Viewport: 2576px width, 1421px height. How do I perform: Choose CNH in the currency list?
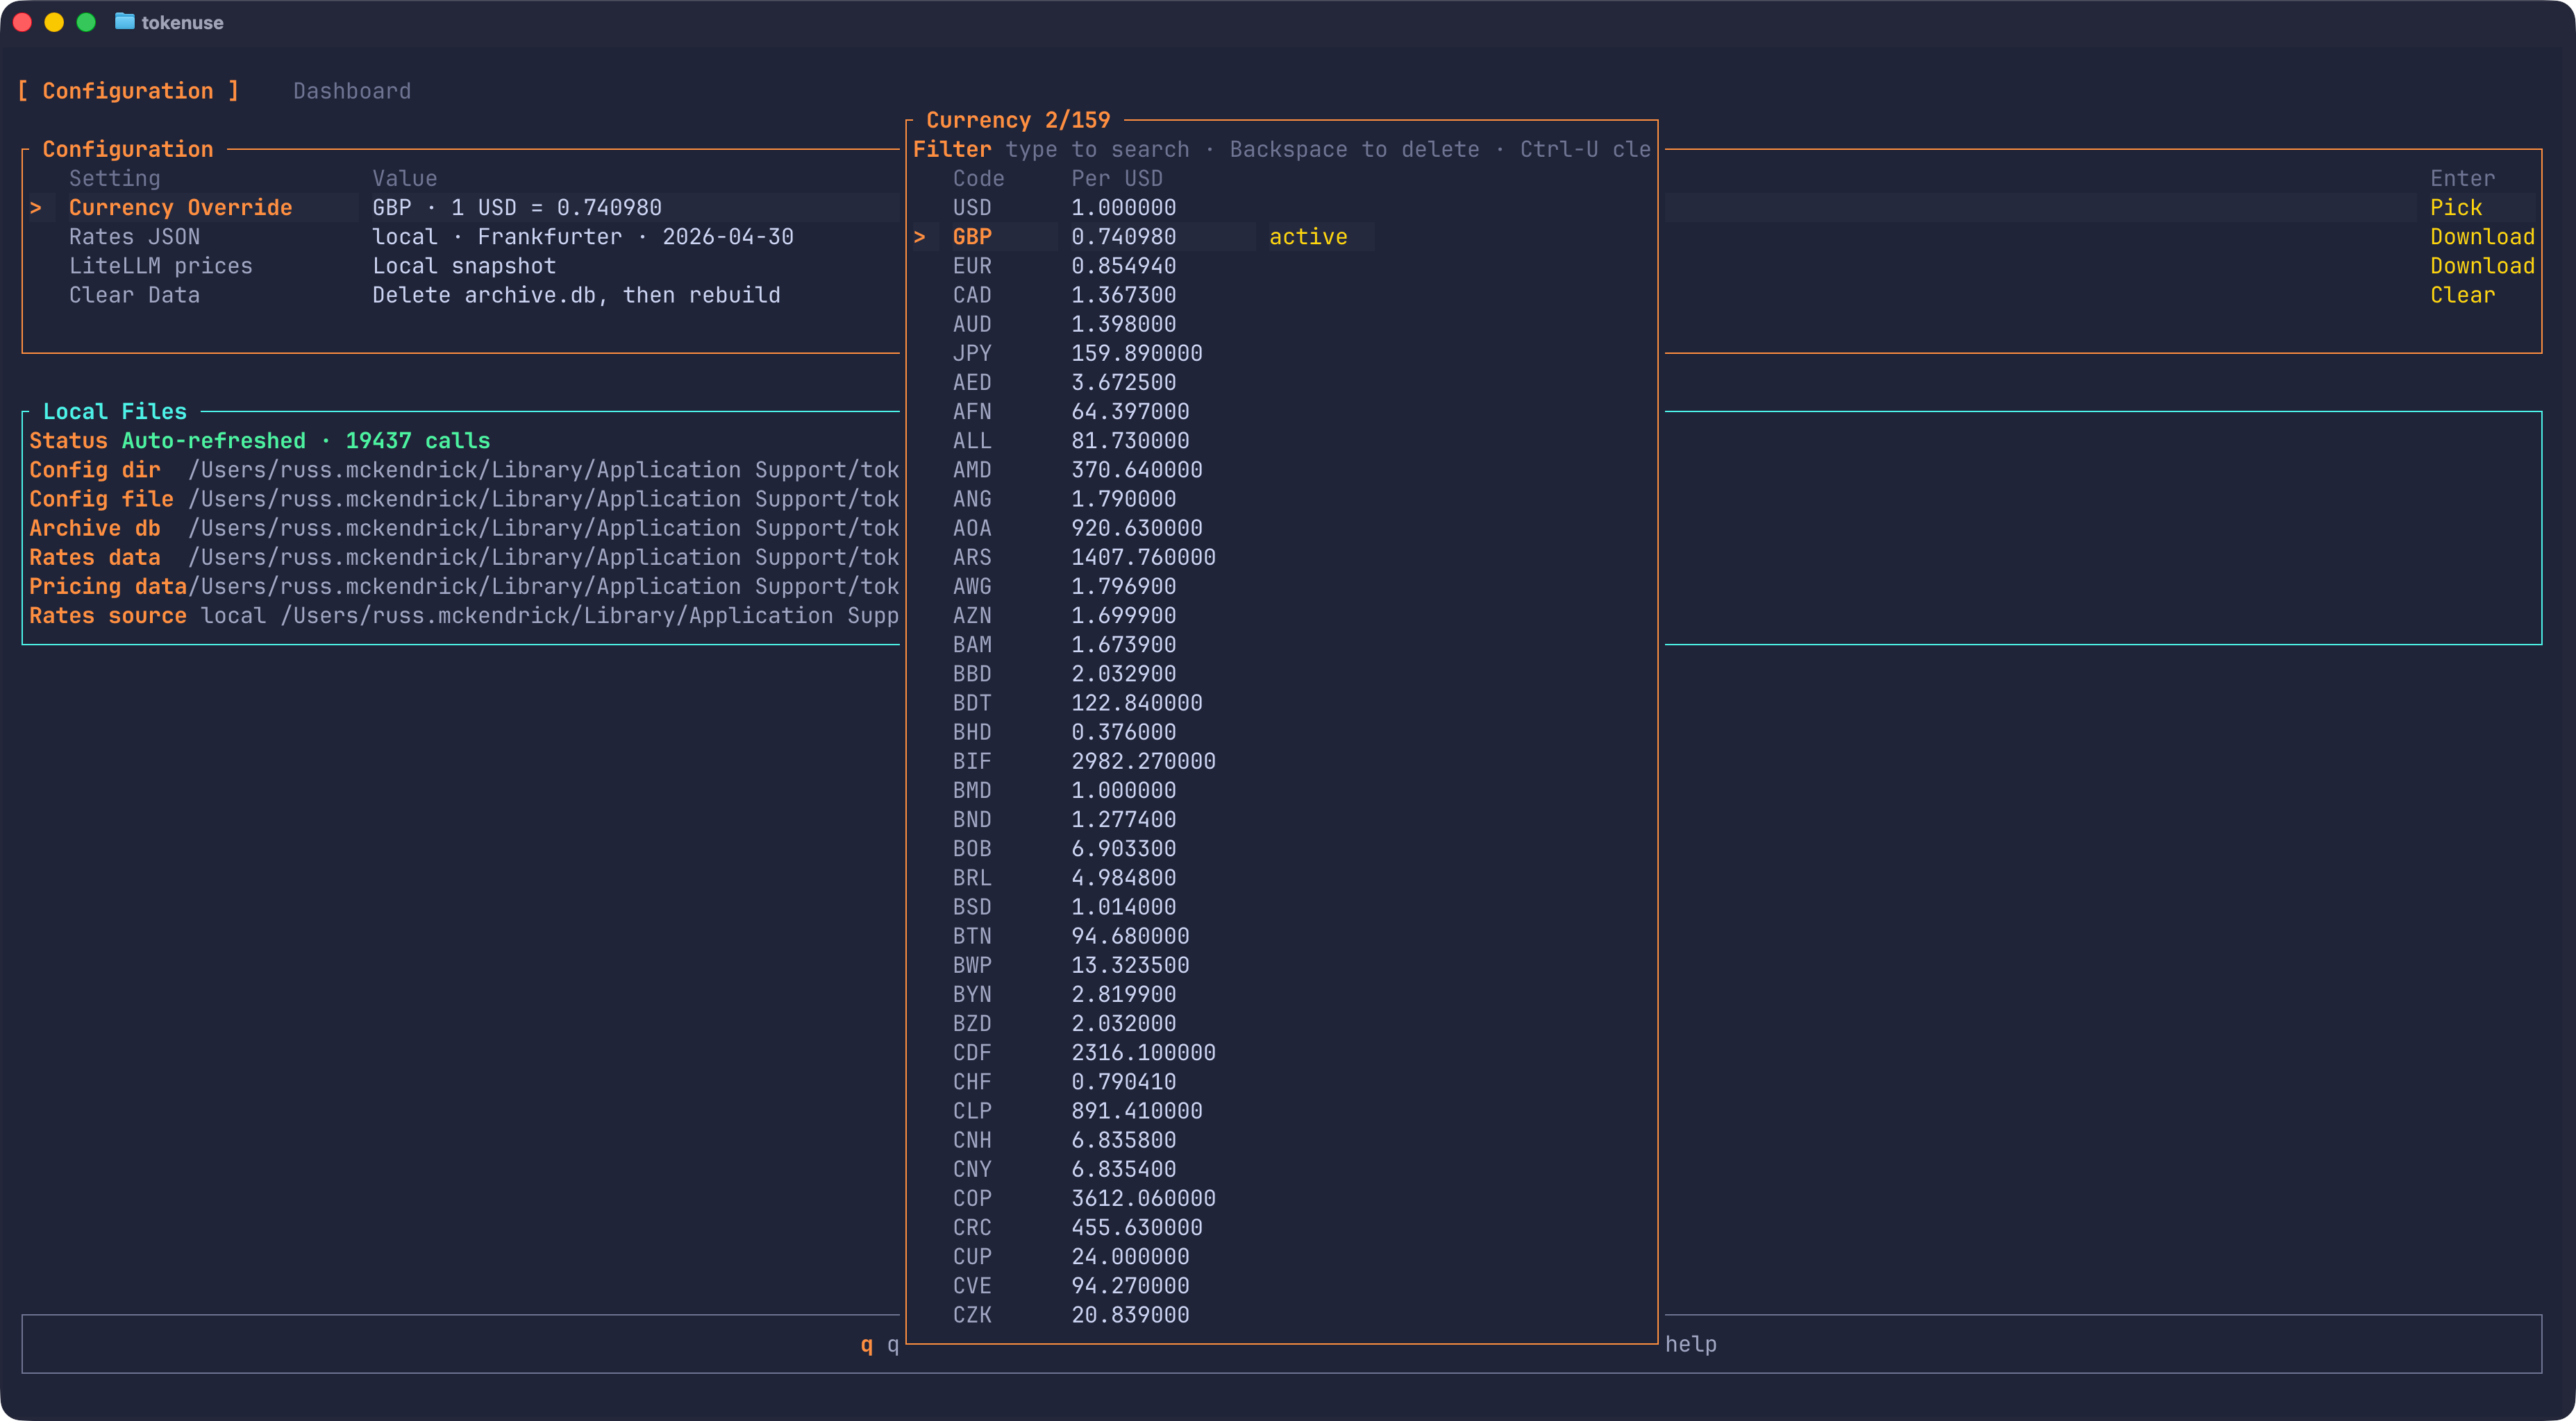pyautogui.click(x=1281, y=1140)
